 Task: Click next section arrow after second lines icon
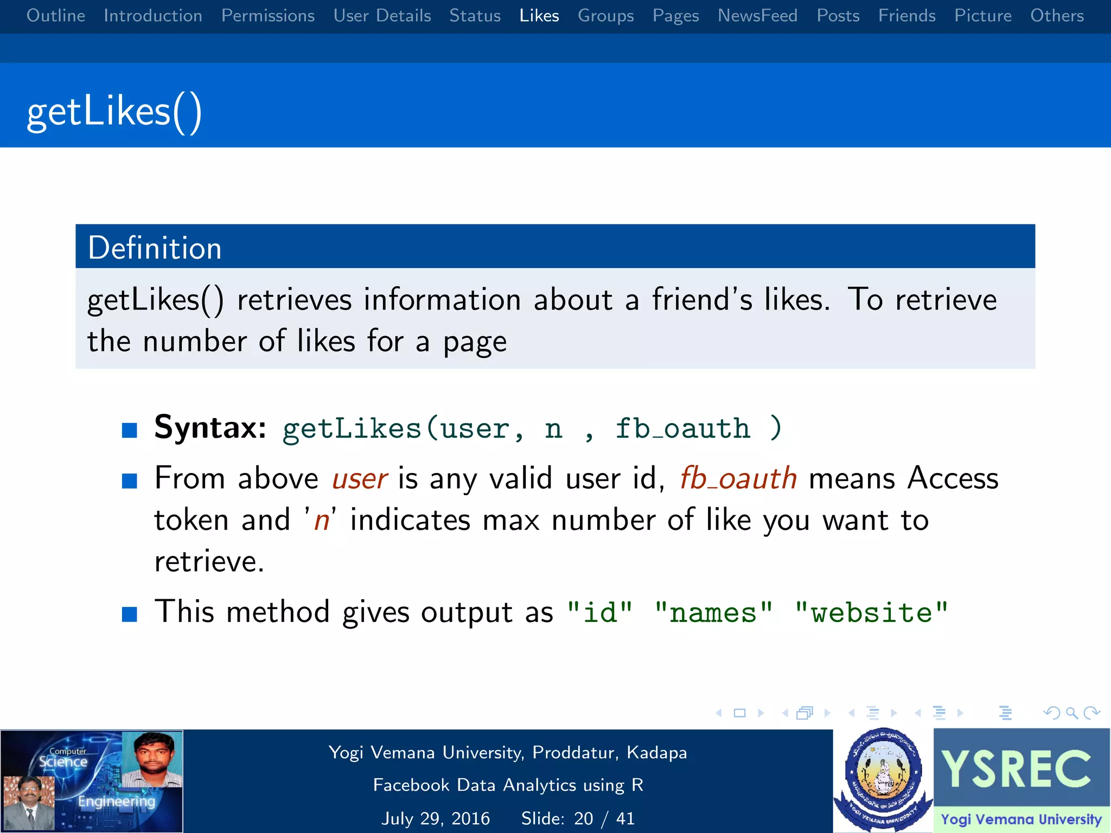tap(960, 713)
